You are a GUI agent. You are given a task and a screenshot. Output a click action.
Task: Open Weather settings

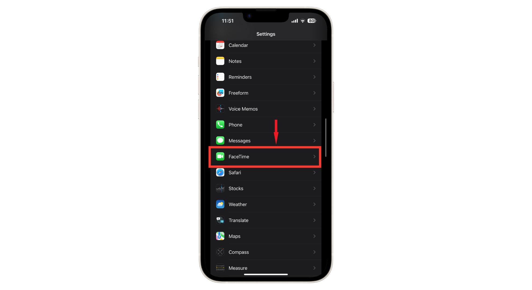(266, 204)
